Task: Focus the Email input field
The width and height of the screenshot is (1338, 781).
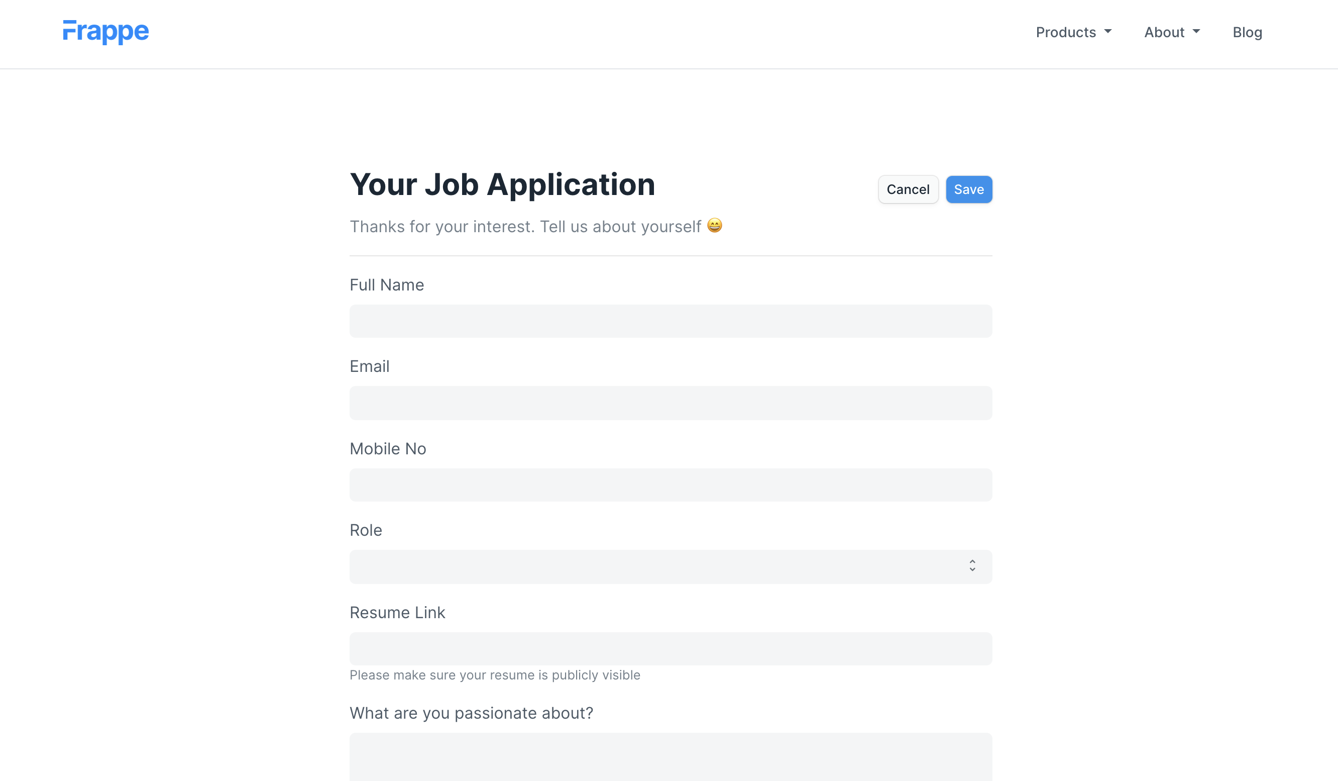Action: pos(670,403)
